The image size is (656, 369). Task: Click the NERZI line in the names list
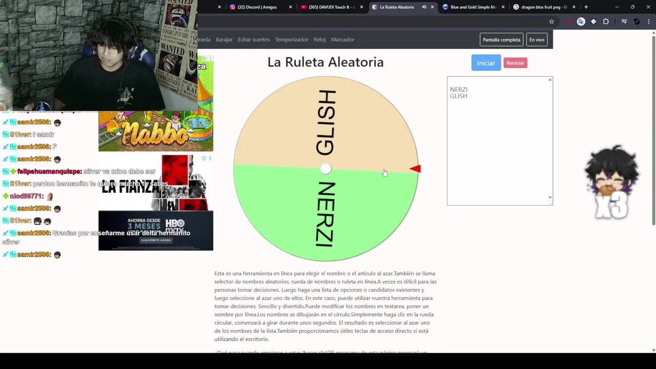coord(459,89)
